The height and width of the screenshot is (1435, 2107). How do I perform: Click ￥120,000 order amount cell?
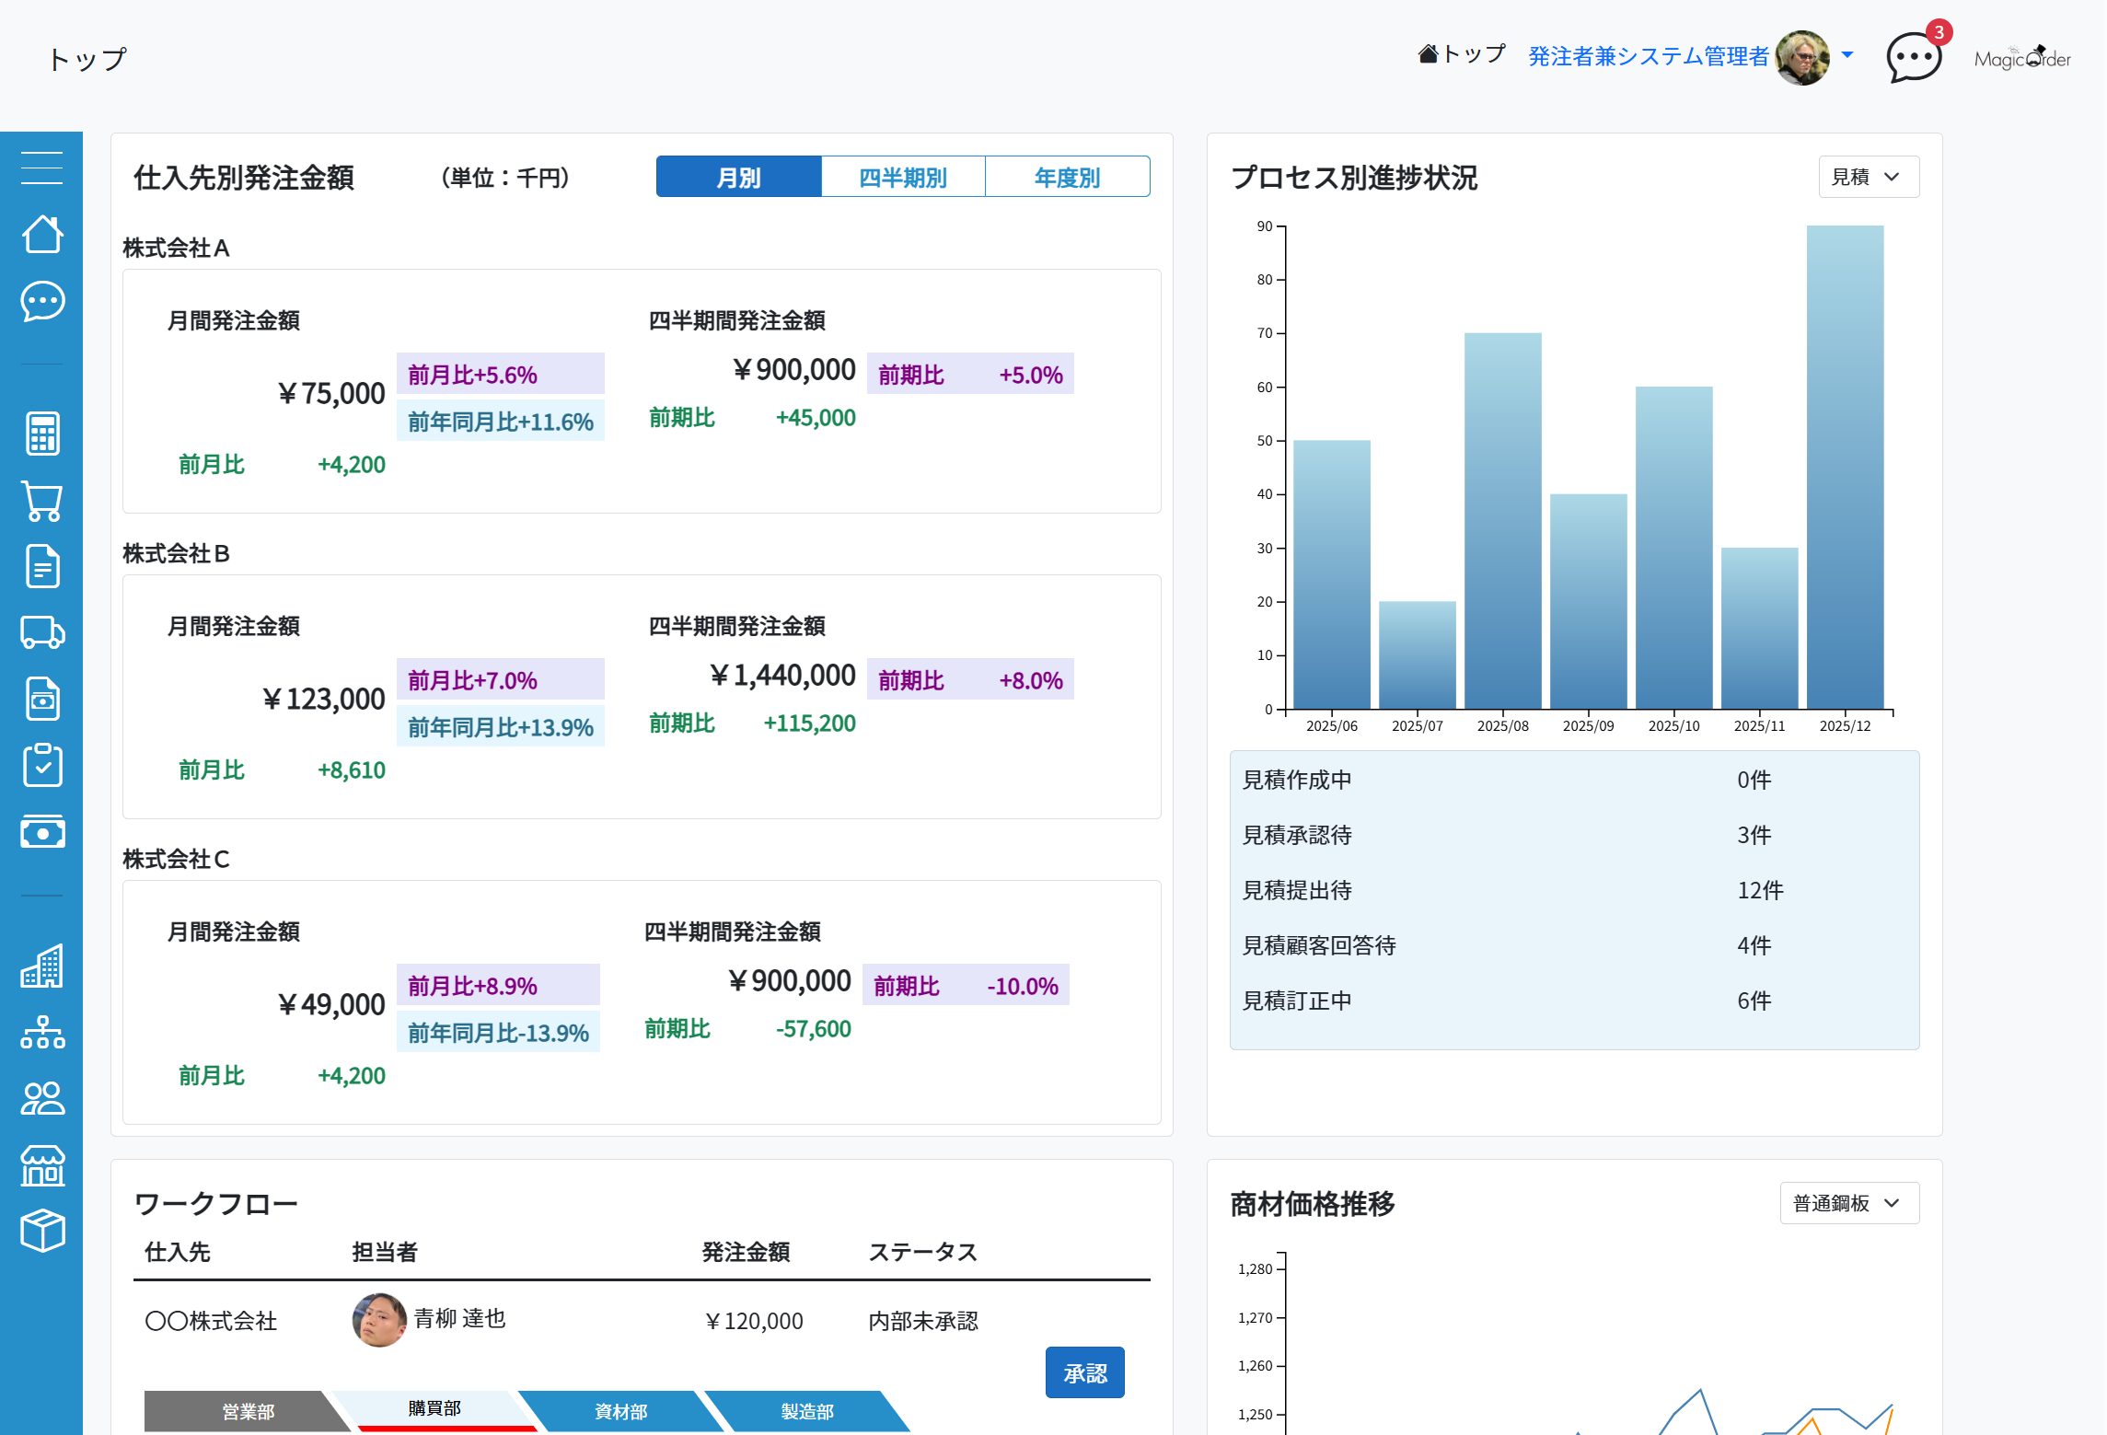point(753,1320)
